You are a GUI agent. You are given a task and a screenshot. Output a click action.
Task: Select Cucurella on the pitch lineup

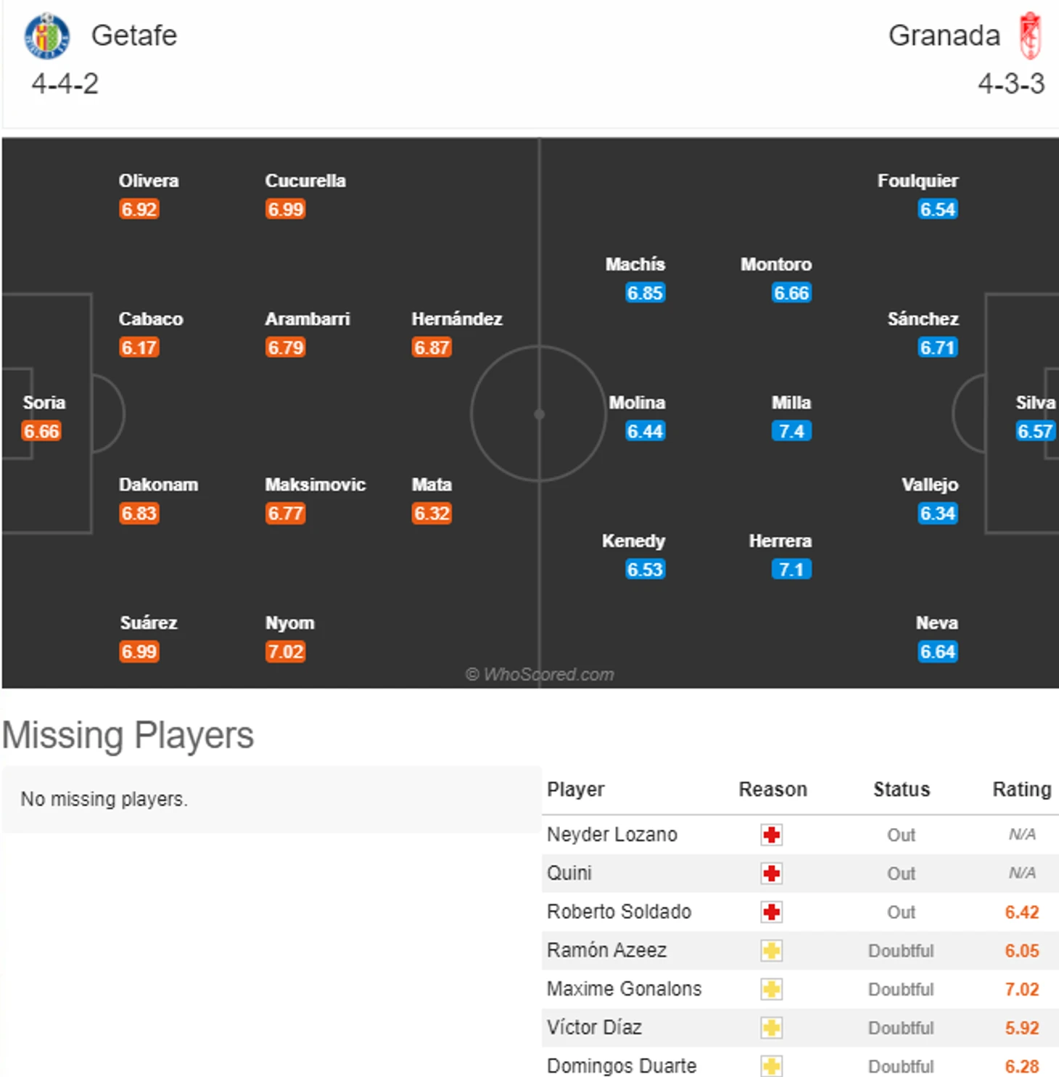click(x=305, y=181)
